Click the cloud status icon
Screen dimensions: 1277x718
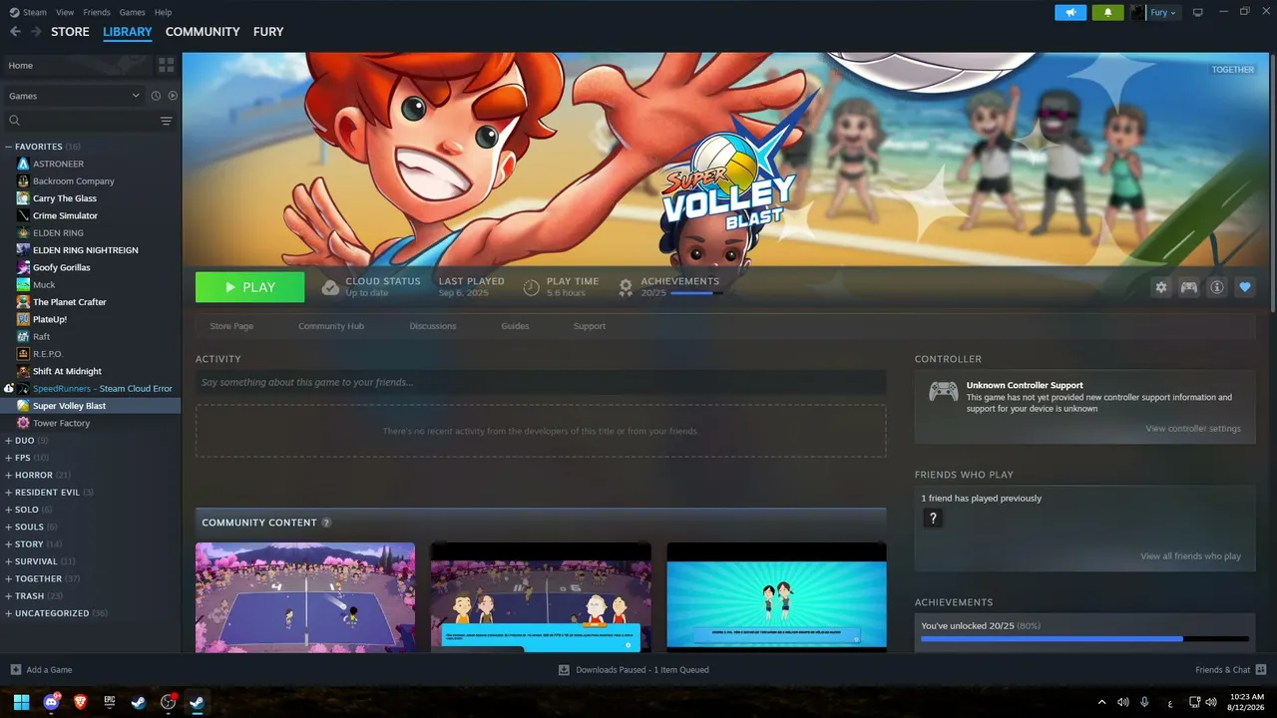click(330, 287)
